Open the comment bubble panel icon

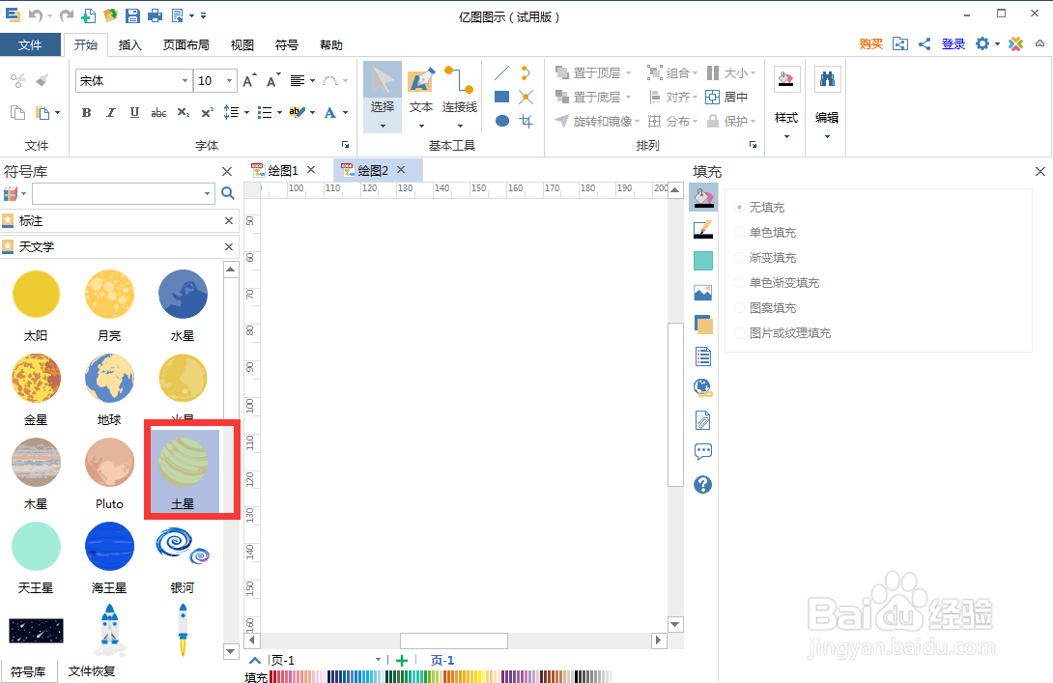click(703, 451)
